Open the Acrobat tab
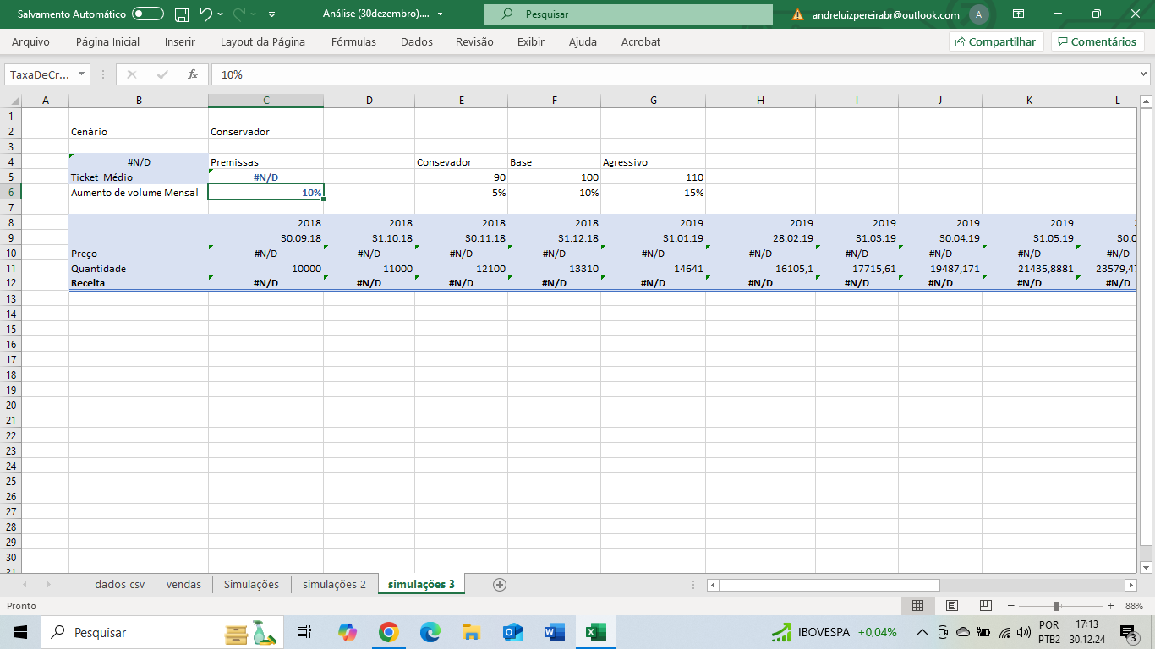 (641, 41)
